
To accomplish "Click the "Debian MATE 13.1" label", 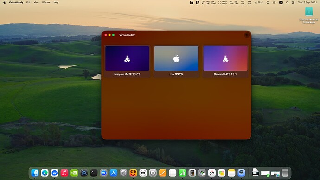I will coord(225,74).
